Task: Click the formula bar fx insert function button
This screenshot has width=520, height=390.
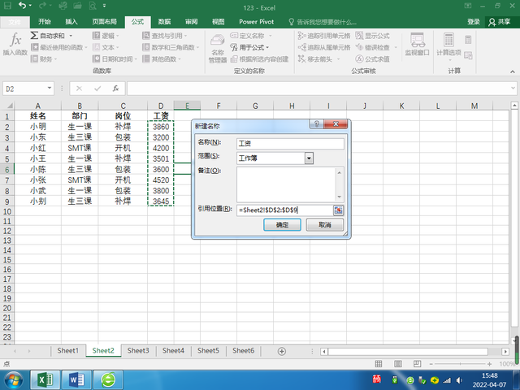Action: click(115, 89)
